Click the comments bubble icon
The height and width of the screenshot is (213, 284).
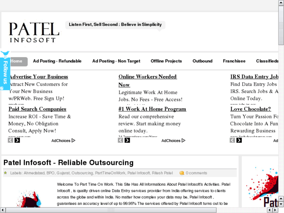182,173
